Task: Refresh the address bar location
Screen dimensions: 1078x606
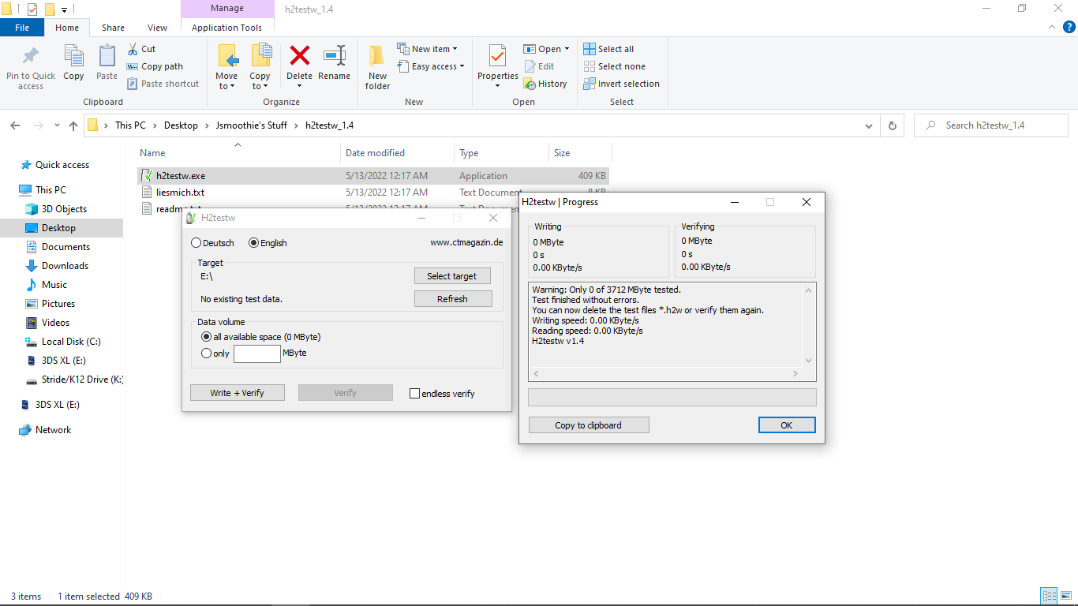Action: (x=892, y=125)
